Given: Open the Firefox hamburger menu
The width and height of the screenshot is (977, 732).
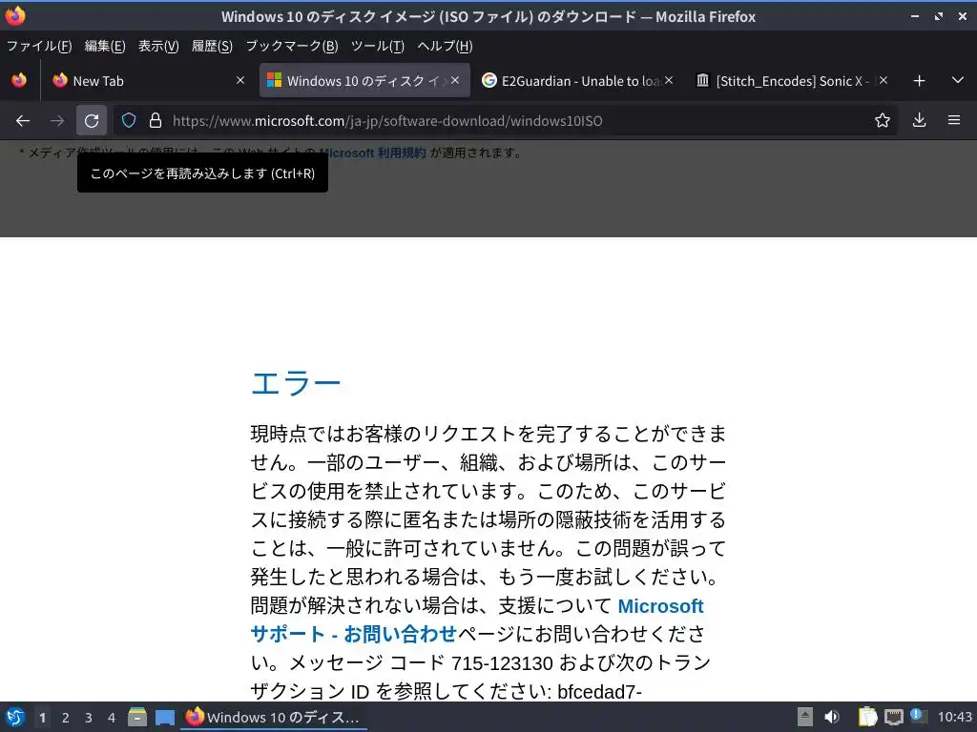Looking at the screenshot, I should coord(954,120).
